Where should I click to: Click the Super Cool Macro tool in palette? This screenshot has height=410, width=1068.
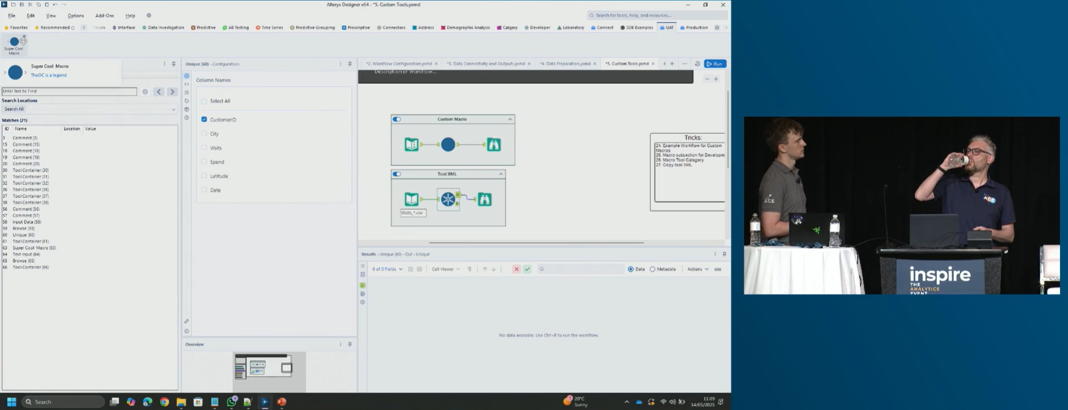(14, 45)
